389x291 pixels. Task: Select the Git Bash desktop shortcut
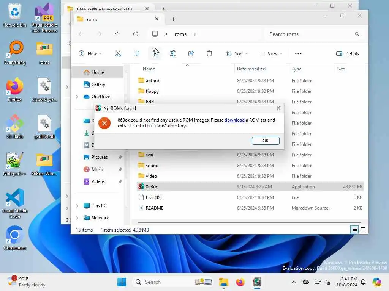15,127
